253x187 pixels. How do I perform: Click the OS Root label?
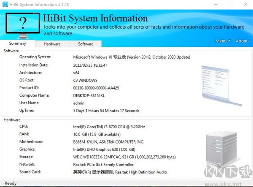(27, 80)
